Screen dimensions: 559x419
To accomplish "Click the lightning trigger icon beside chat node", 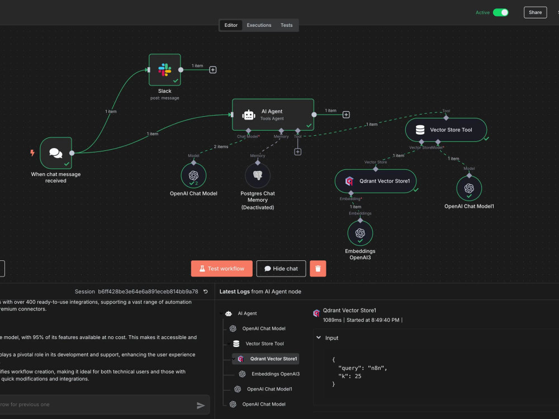I will point(32,153).
